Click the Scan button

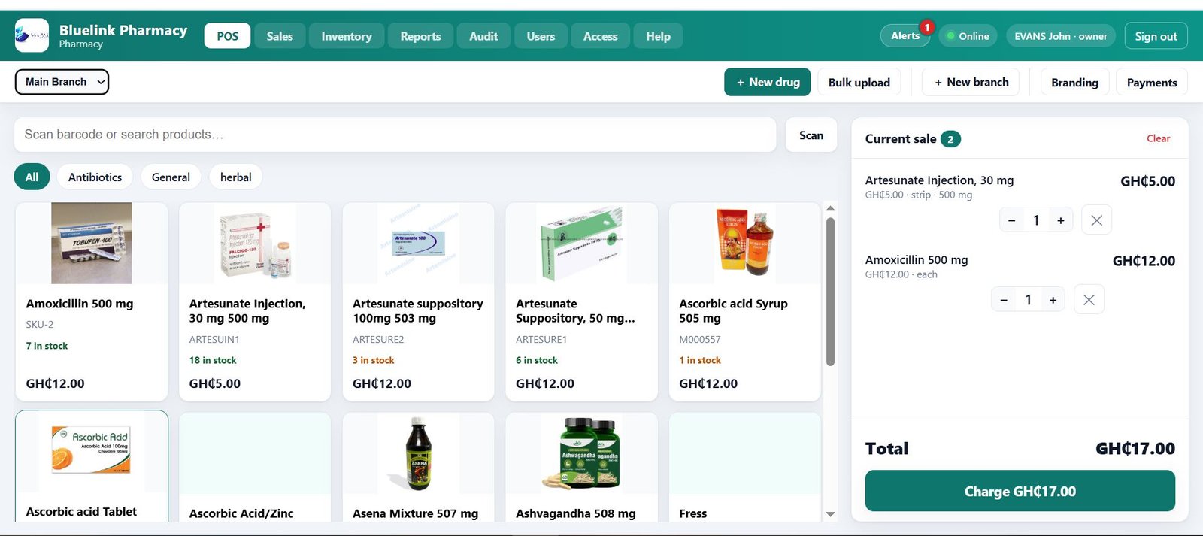[811, 135]
